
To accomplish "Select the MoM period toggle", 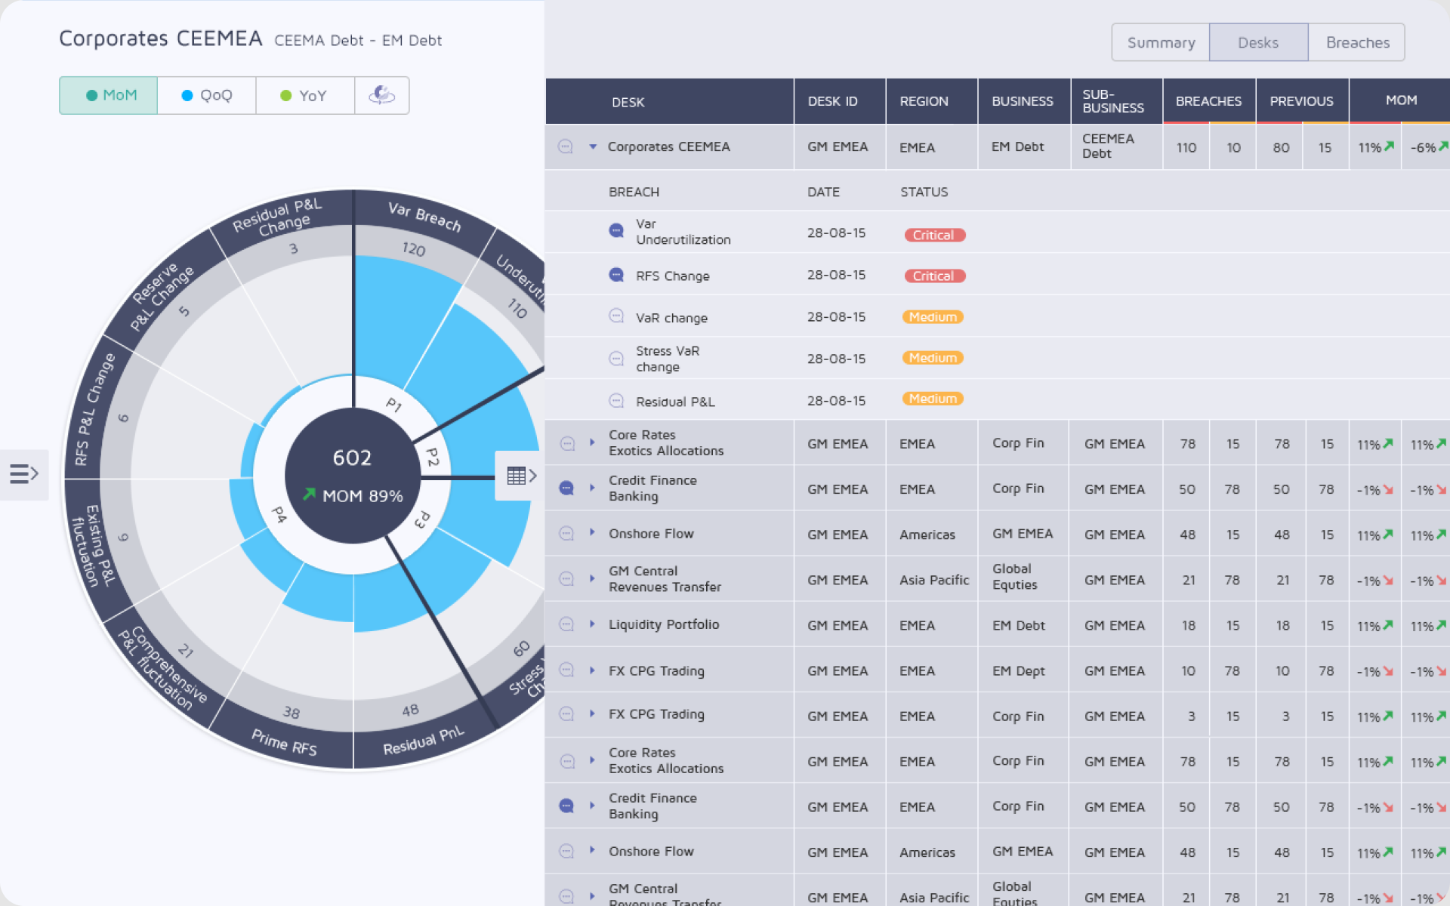I will 109,95.
